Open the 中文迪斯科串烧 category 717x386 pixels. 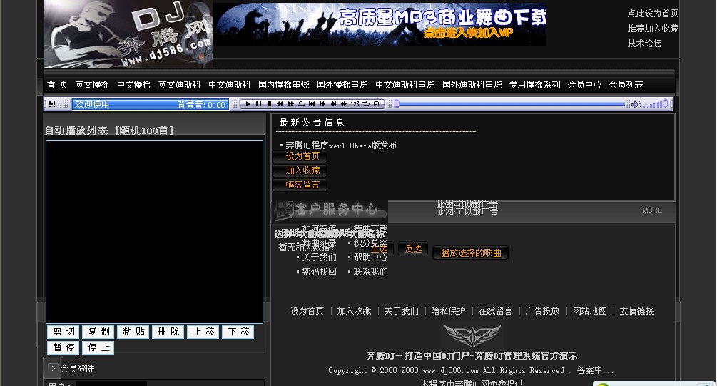pos(405,85)
